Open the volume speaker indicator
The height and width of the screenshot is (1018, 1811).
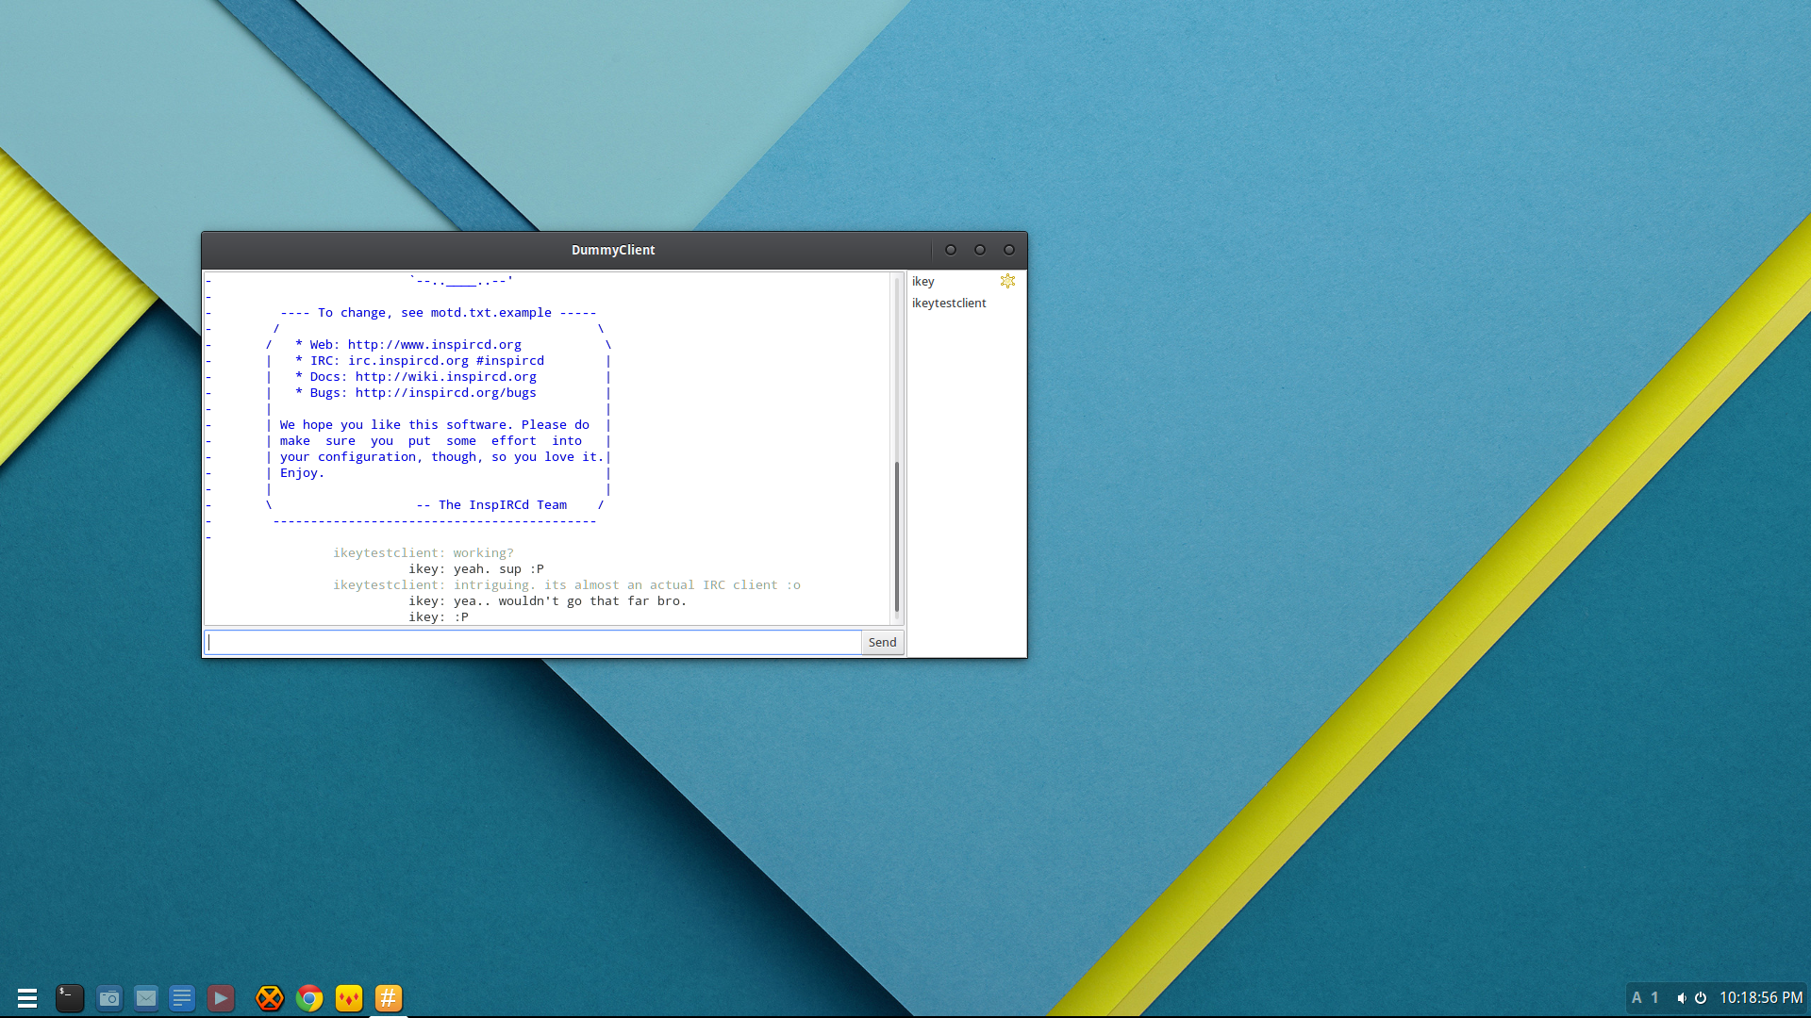pyautogui.click(x=1681, y=998)
